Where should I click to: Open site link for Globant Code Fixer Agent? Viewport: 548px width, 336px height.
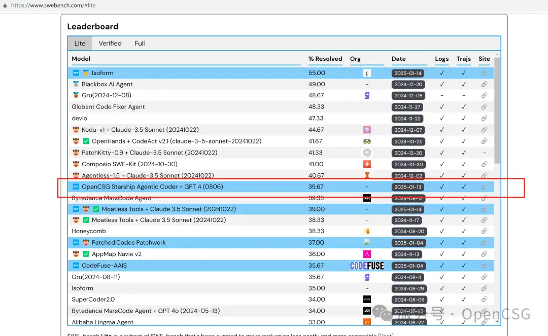484,107
